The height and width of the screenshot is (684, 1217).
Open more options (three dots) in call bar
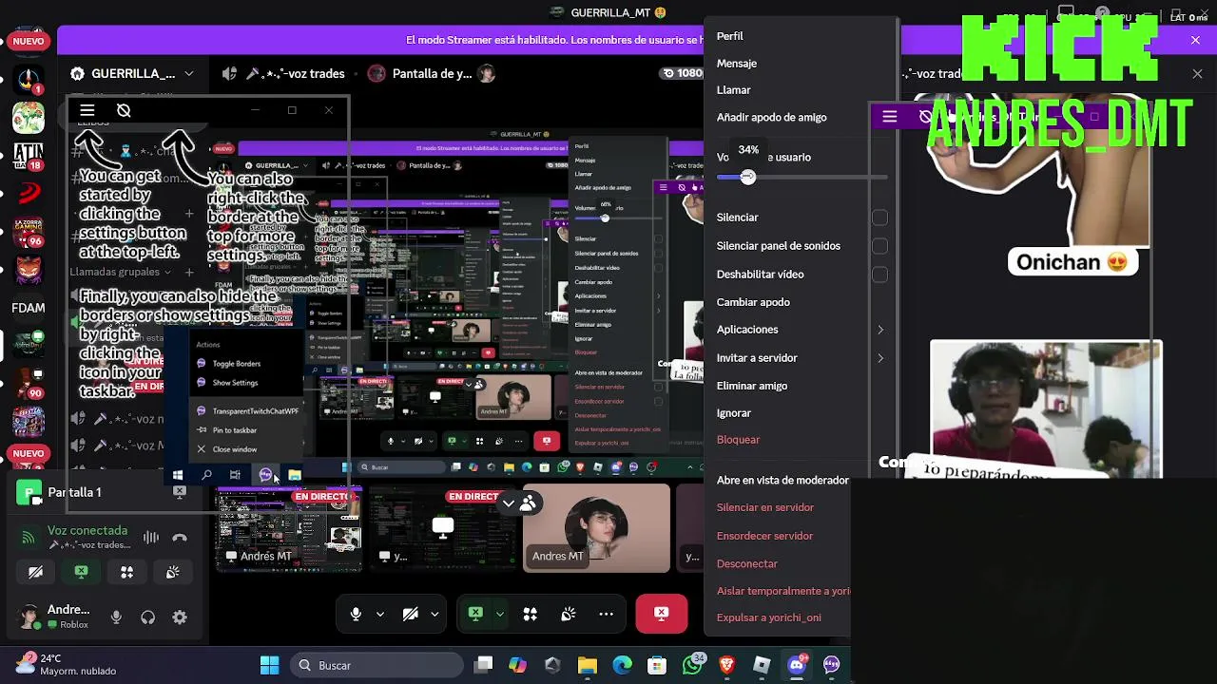click(607, 615)
